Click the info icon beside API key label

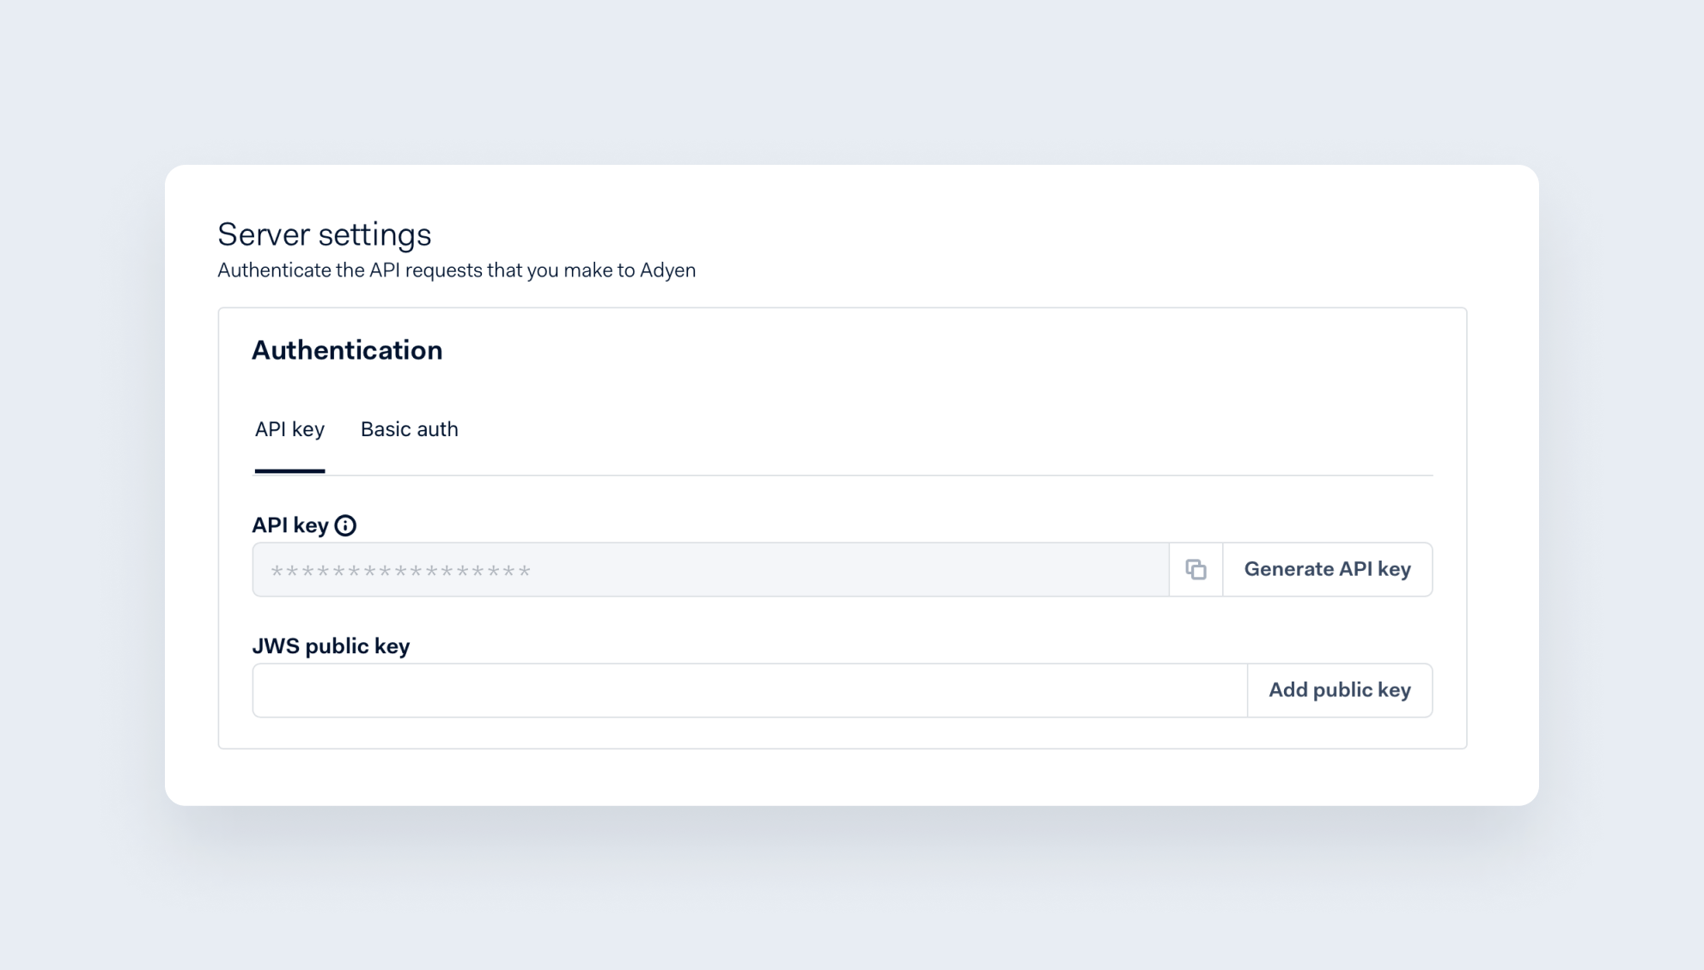pos(345,525)
